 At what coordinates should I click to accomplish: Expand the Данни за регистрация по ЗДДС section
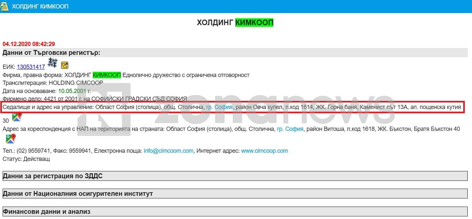click(52, 176)
